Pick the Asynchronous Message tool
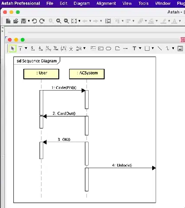 pyautogui.click(x=41, y=49)
